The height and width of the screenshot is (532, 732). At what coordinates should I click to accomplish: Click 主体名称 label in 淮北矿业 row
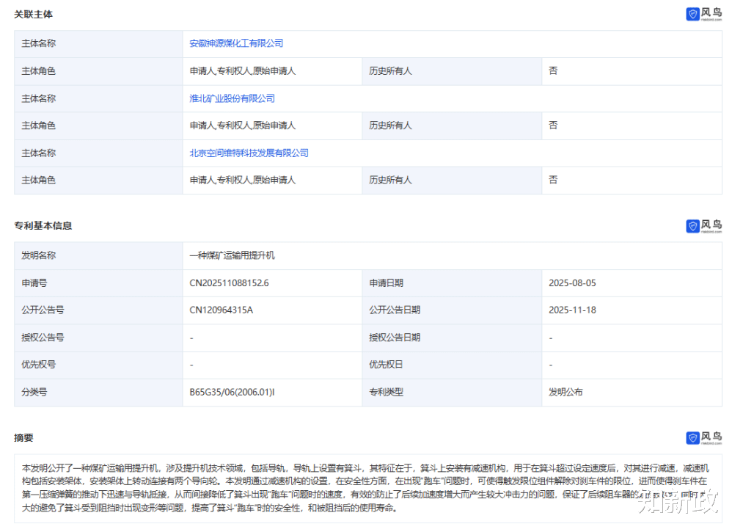tap(38, 98)
